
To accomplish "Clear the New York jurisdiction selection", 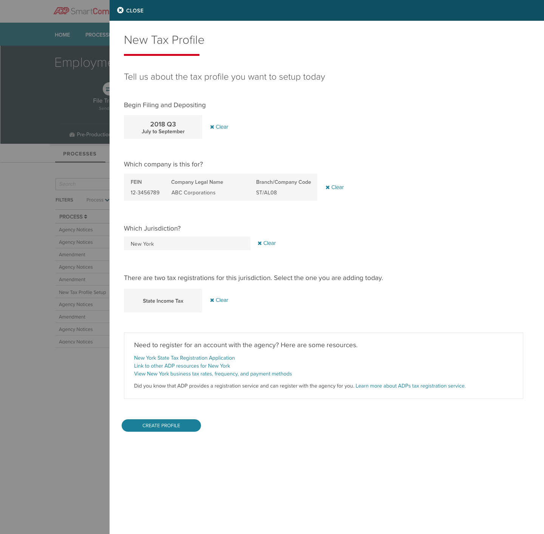I will pos(267,243).
